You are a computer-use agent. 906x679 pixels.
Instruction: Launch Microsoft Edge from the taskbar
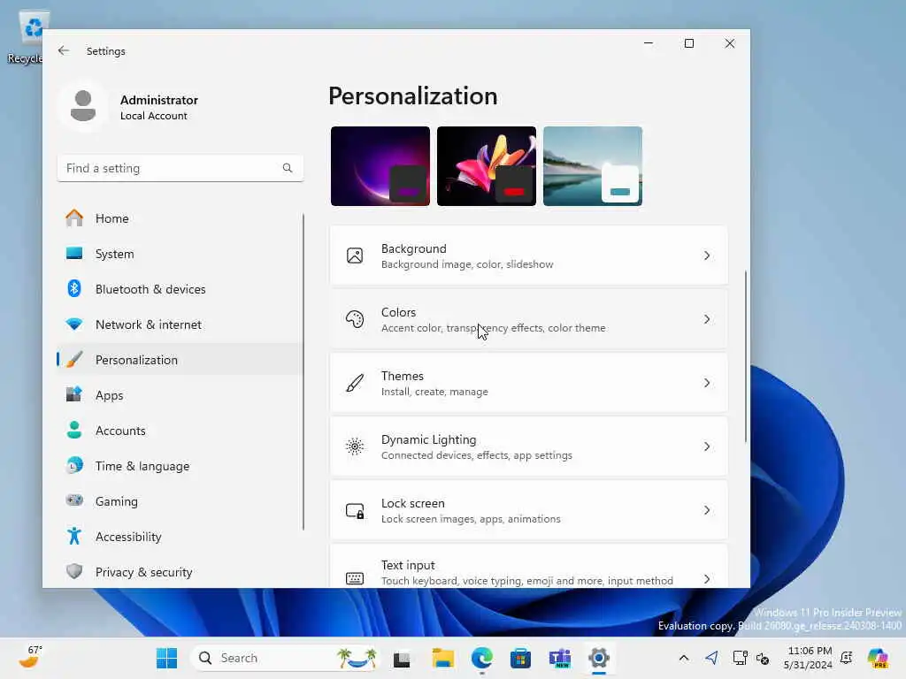pos(482,658)
